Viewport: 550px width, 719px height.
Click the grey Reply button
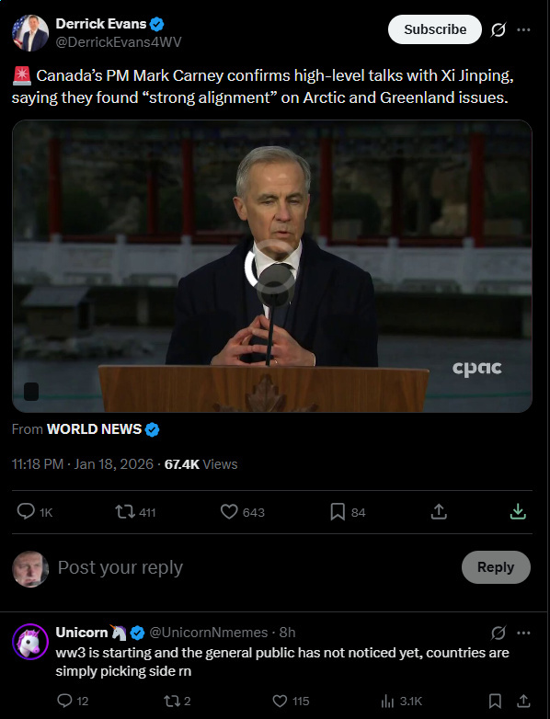pos(496,567)
